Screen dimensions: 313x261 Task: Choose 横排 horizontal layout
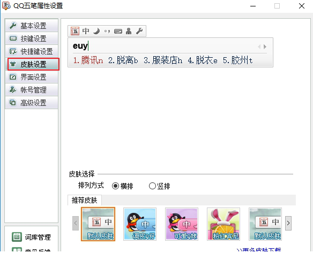point(122,186)
